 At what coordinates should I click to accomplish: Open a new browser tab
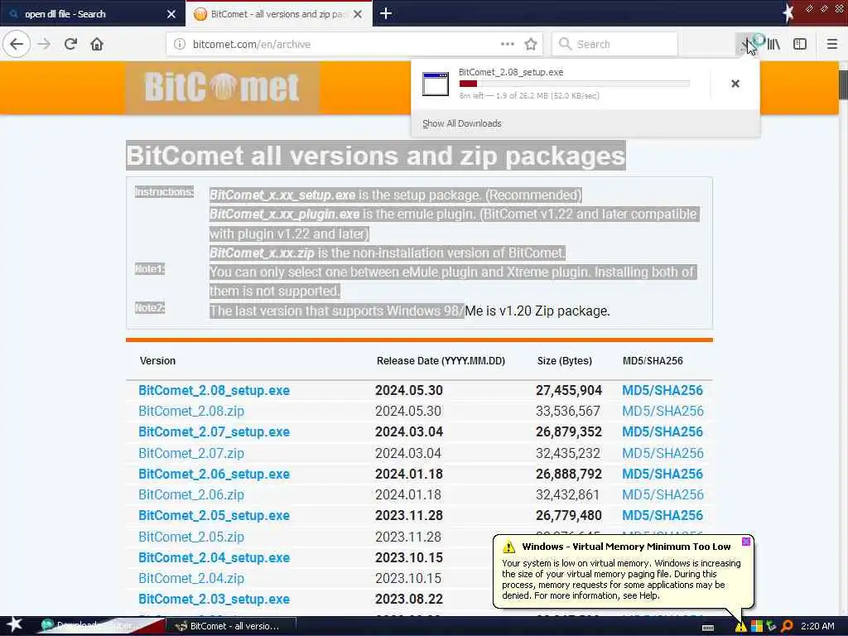(x=386, y=13)
